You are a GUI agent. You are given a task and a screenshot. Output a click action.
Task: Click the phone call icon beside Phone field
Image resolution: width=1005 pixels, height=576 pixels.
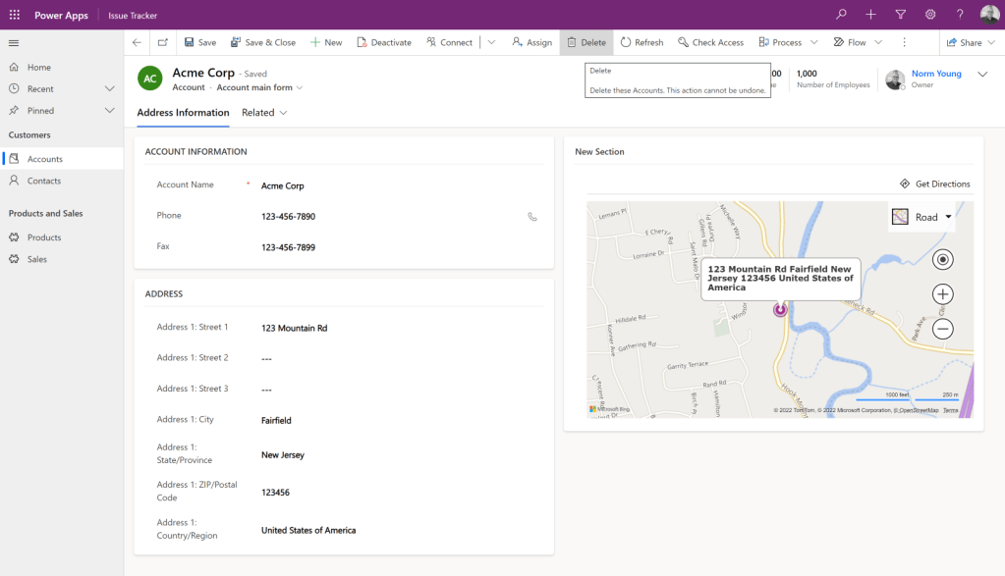(x=532, y=217)
